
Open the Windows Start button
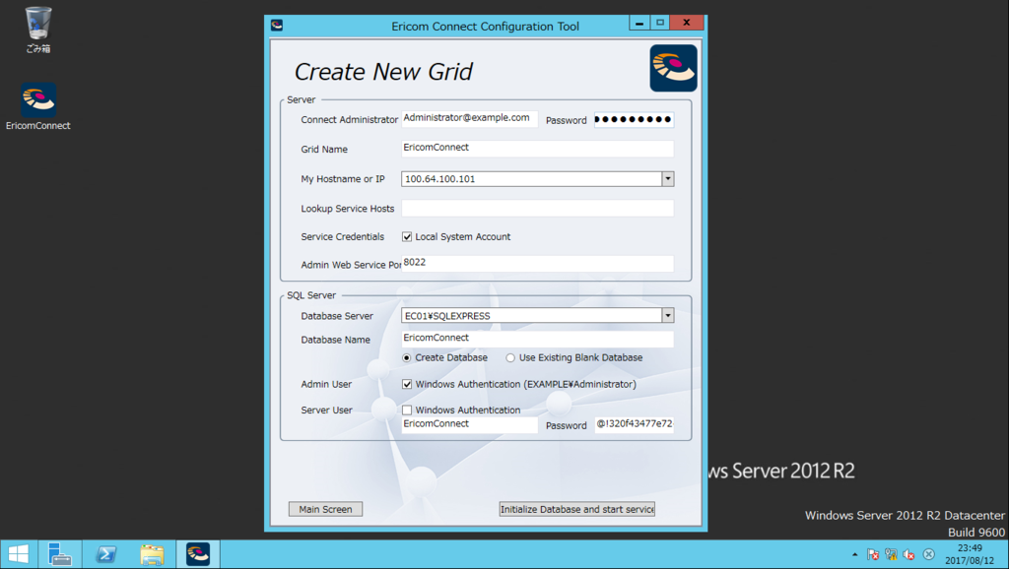18,554
